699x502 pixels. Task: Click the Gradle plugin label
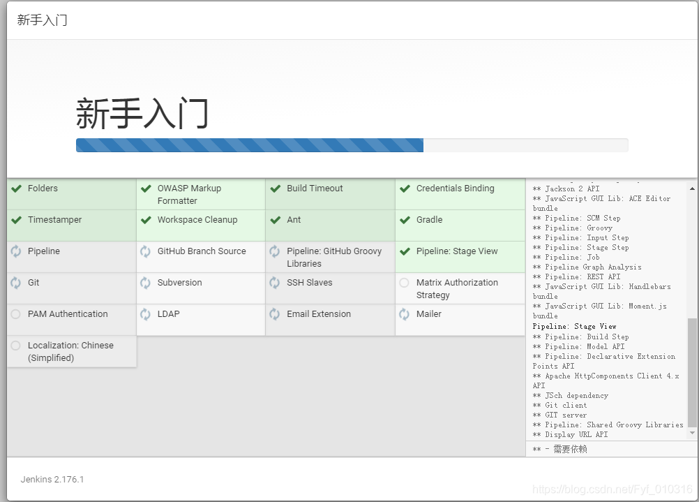[429, 219]
